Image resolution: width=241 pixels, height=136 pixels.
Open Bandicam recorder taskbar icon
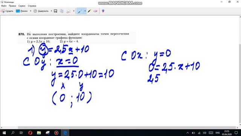[56, 133]
